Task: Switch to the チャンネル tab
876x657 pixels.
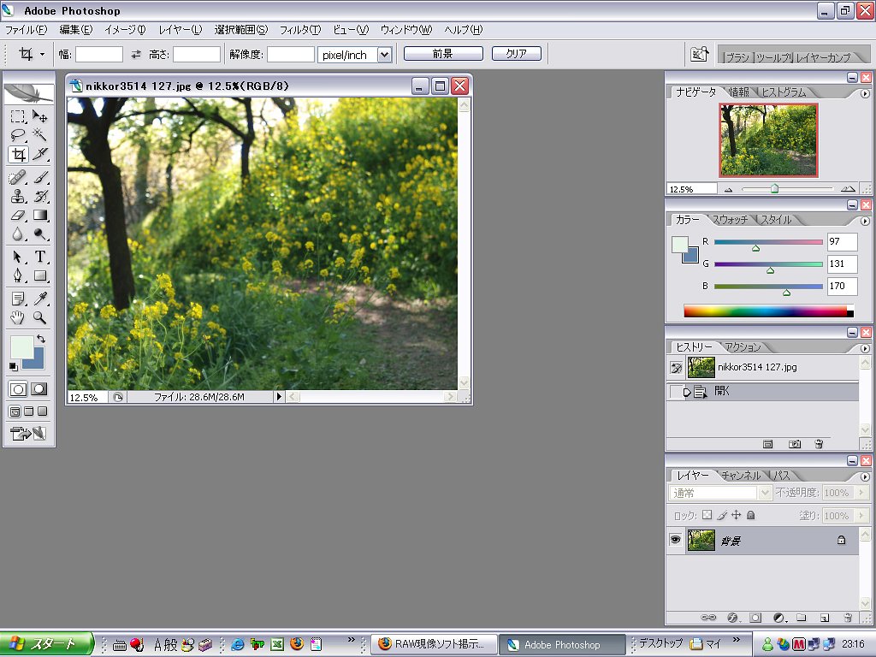Action: click(x=740, y=476)
